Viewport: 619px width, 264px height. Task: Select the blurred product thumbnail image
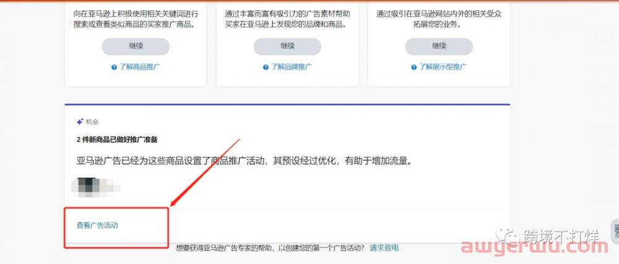[x=96, y=187]
